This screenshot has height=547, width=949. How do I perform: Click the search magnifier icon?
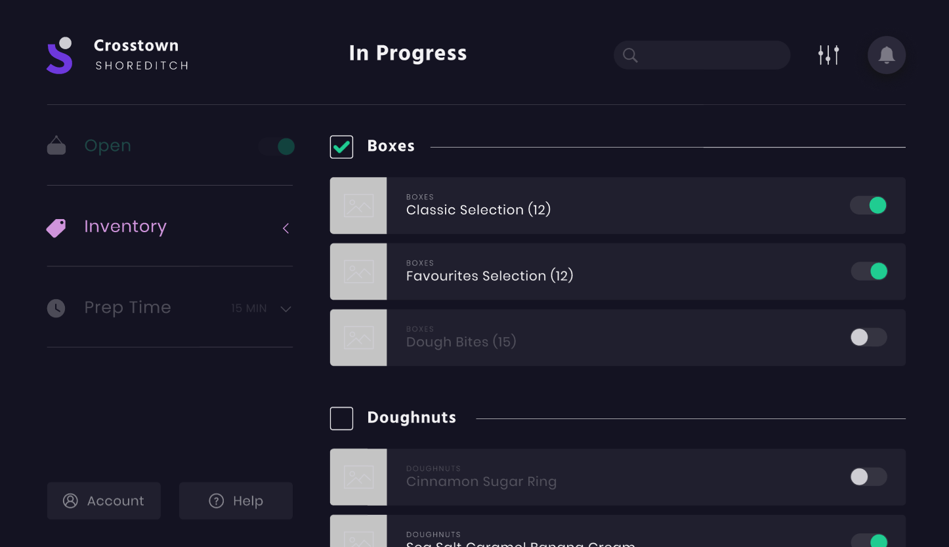(x=630, y=56)
